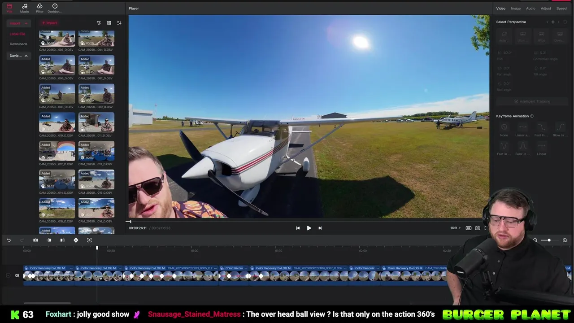Select None keyframe animation
Viewport: 574px width, 323px height.
click(504, 130)
